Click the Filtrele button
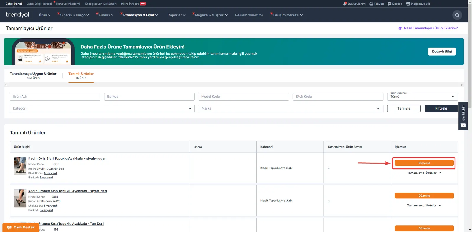This screenshot has height=232, width=472. (441, 108)
